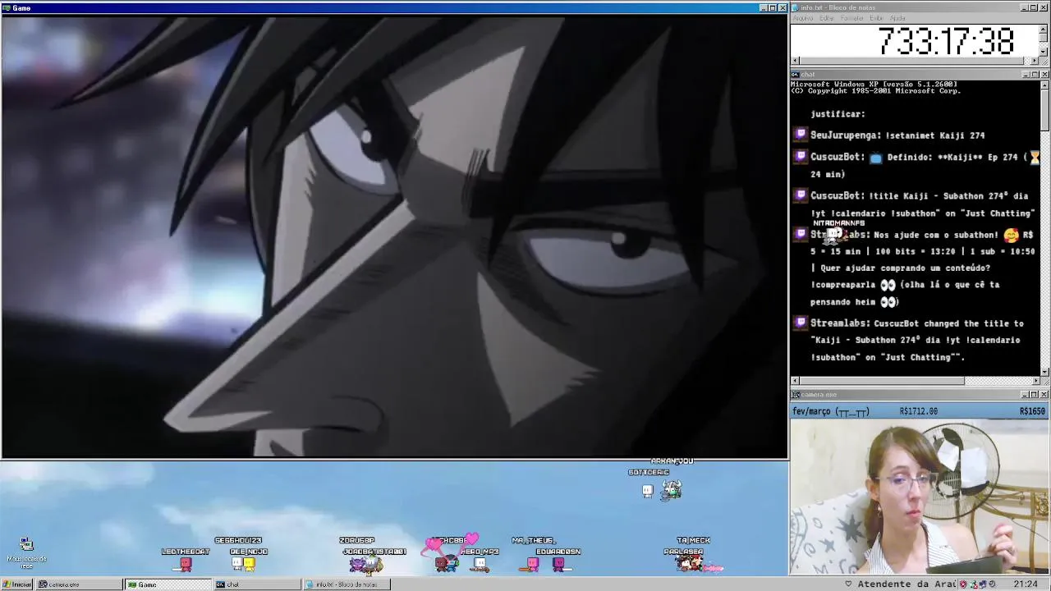The height and width of the screenshot is (591, 1051).
Task: Minimize the chat window
Action: coord(1026,75)
